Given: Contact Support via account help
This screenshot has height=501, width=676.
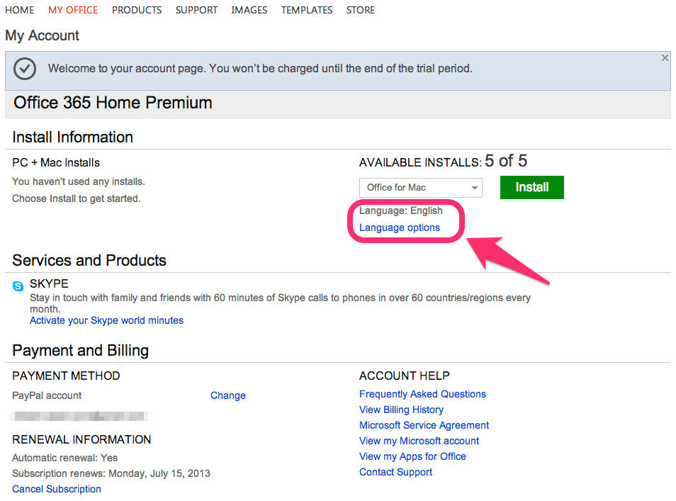Looking at the screenshot, I should tap(395, 472).
